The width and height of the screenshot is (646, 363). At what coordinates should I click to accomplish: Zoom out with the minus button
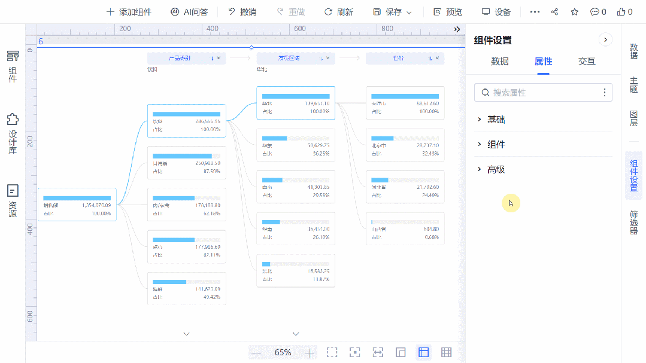[x=256, y=353]
